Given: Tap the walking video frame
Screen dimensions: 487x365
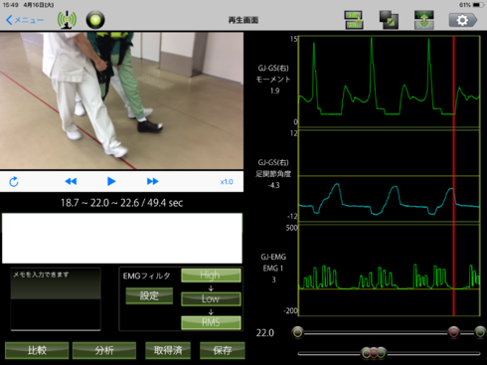Looking at the screenshot, I should click(x=121, y=100).
